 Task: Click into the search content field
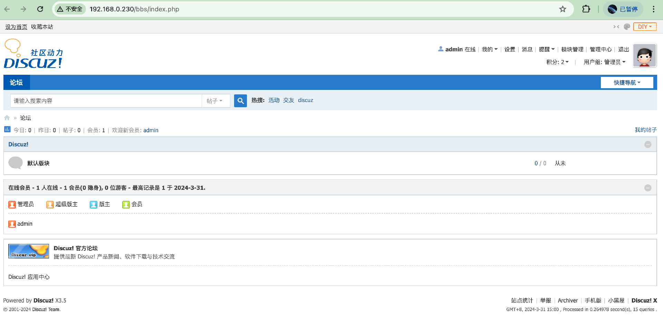(x=106, y=101)
